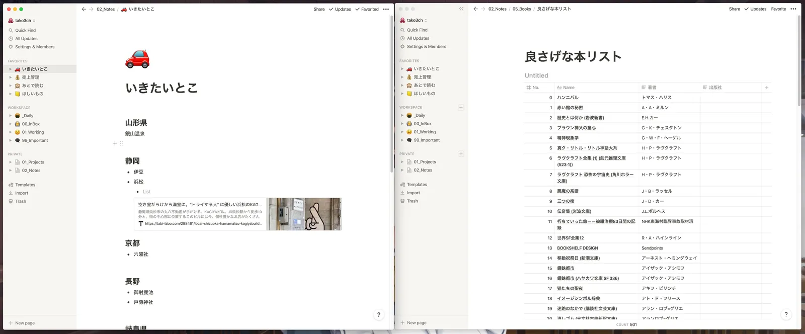Favorite the book list page in right window
The height and width of the screenshot is (334, 805).
click(778, 9)
